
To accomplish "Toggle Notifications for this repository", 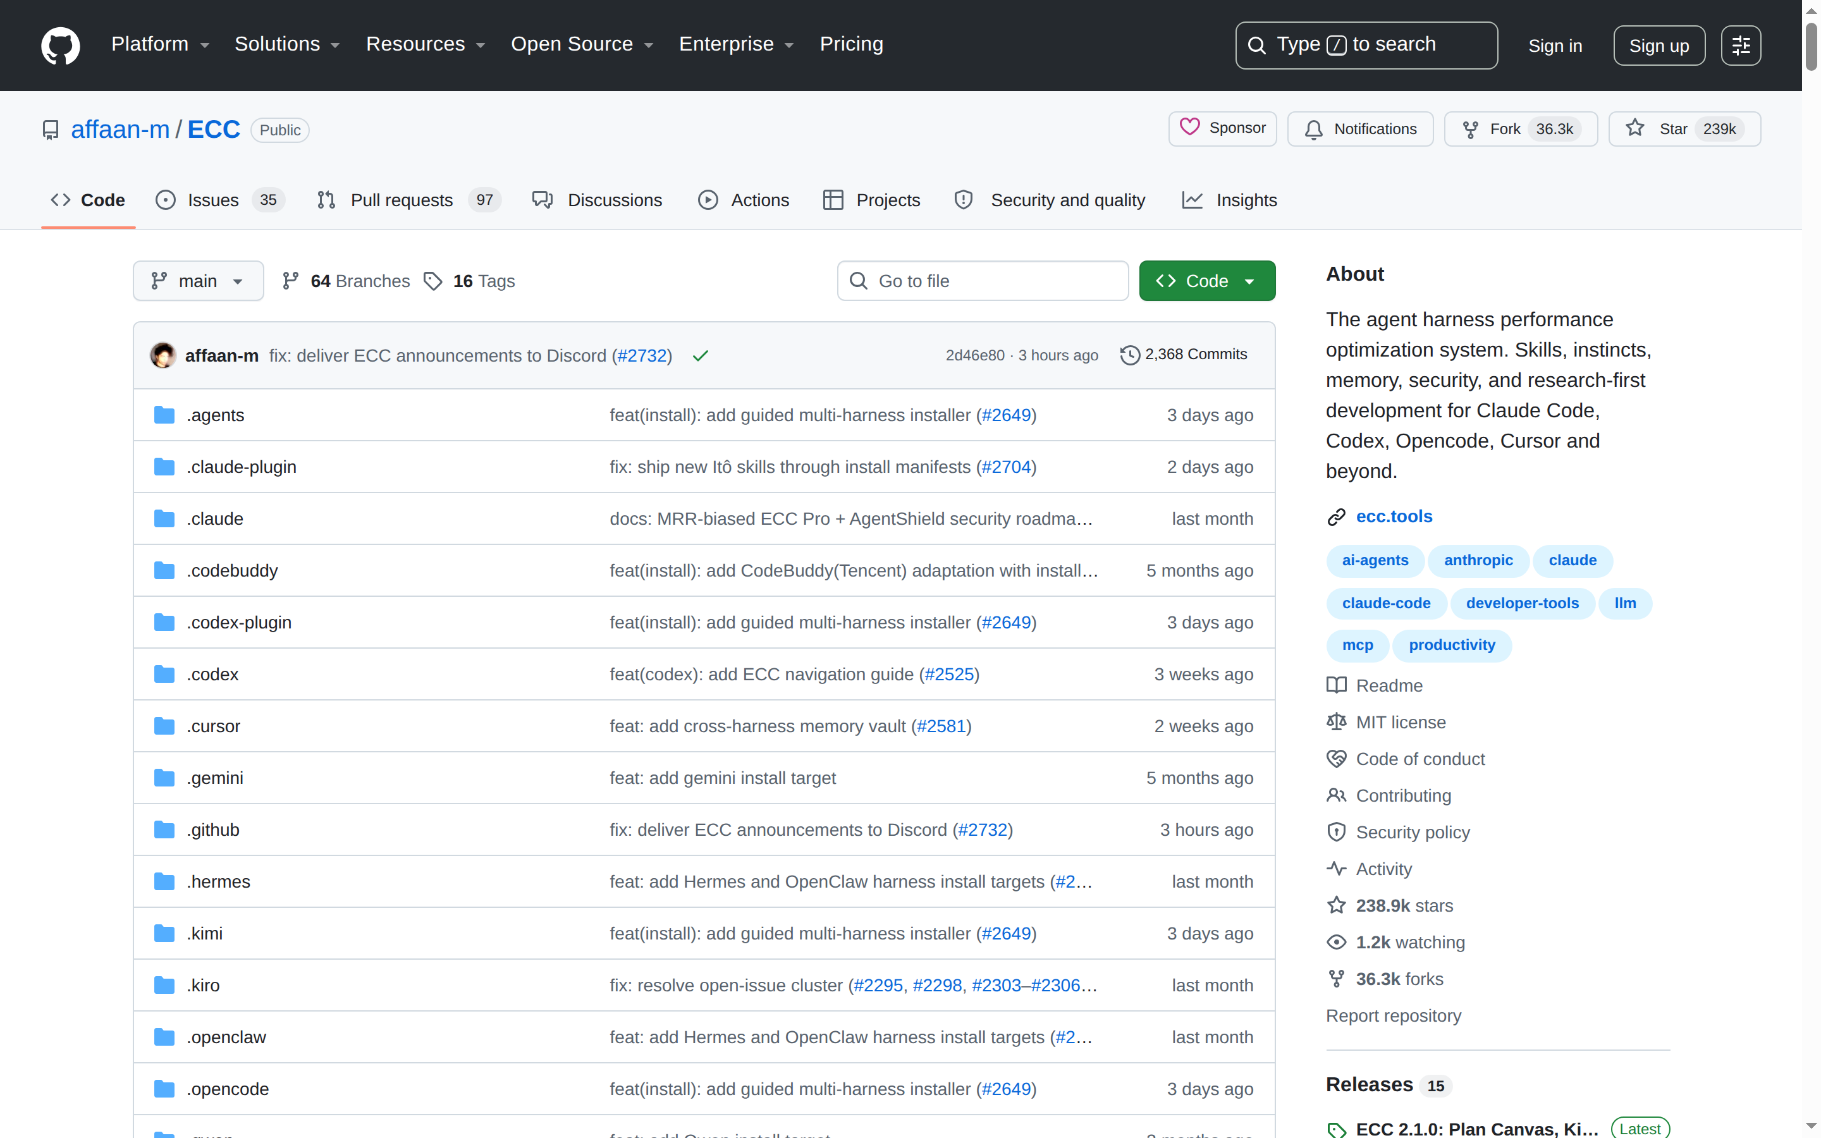I will click(x=1359, y=129).
